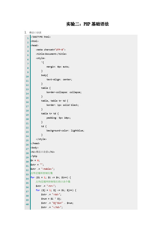Click line number 1 in the gutter
The image size is (162, 230).
(28, 38)
